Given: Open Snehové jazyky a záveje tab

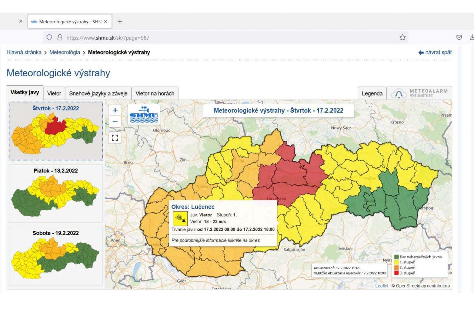Looking at the screenshot, I should point(98,93).
